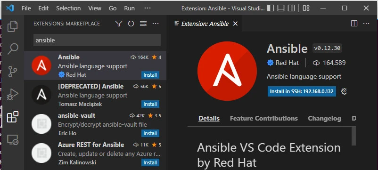Install the [DEPRECATED] Ansible extension
378x170 pixels.
[150, 104]
